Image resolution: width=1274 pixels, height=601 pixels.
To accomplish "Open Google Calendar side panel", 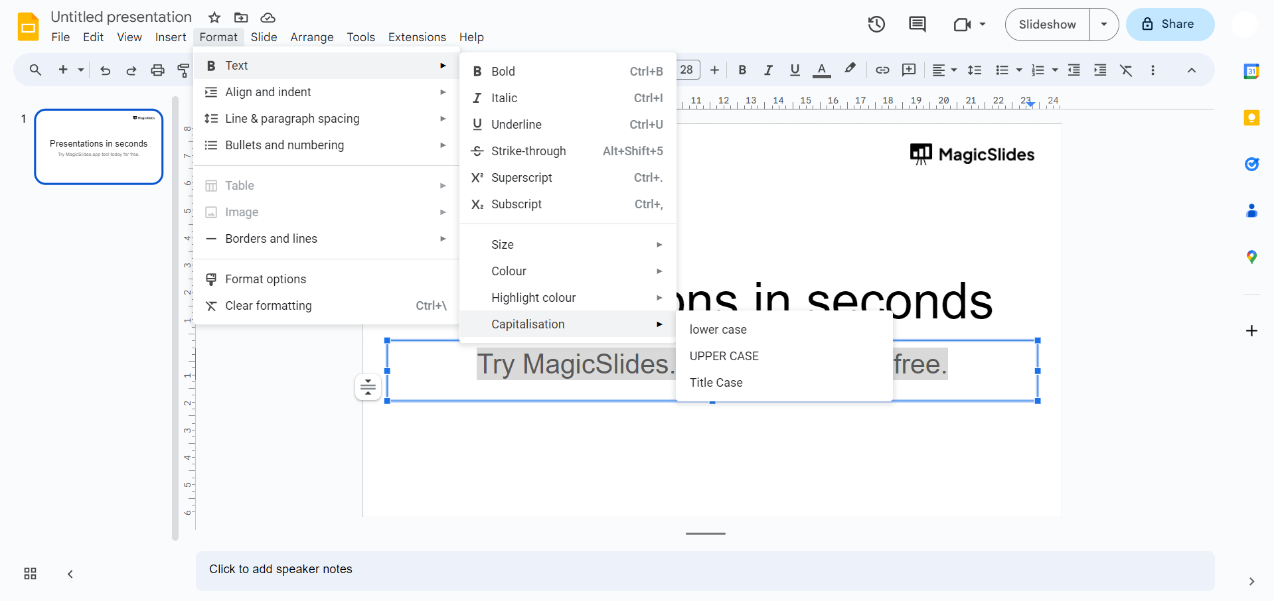I will pyautogui.click(x=1251, y=71).
